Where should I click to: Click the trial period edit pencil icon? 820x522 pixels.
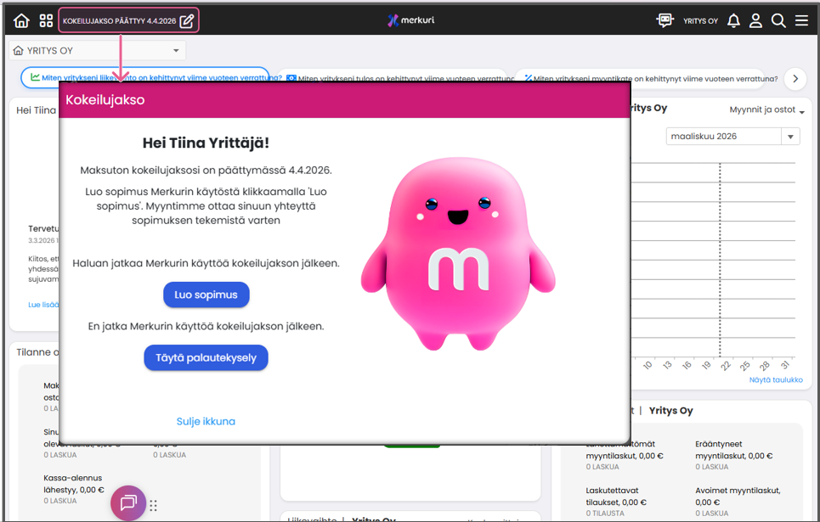pyautogui.click(x=187, y=20)
